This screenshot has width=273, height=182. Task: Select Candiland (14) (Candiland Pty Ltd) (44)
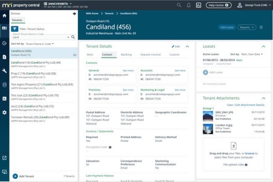pyautogui.click(x=44, y=64)
